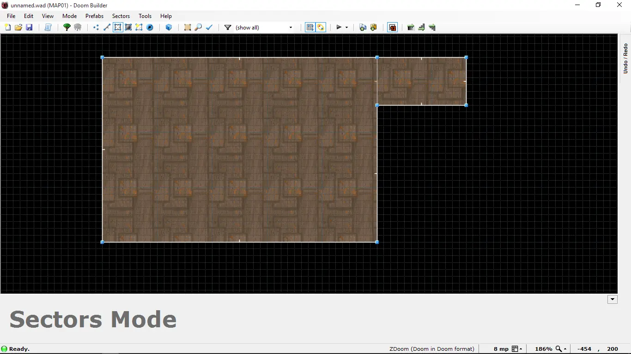Click the '-454' X coordinate readout
Image resolution: width=631 pixels, height=354 pixels.
click(584, 349)
